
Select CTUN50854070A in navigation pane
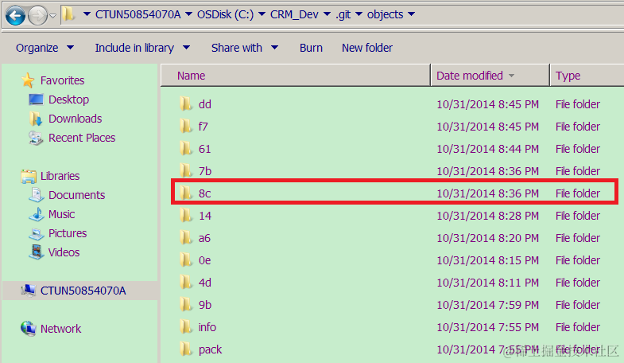coord(83,291)
